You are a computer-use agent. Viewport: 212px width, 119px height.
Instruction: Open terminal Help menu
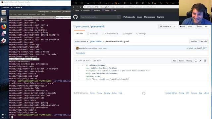[x=43, y=15]
